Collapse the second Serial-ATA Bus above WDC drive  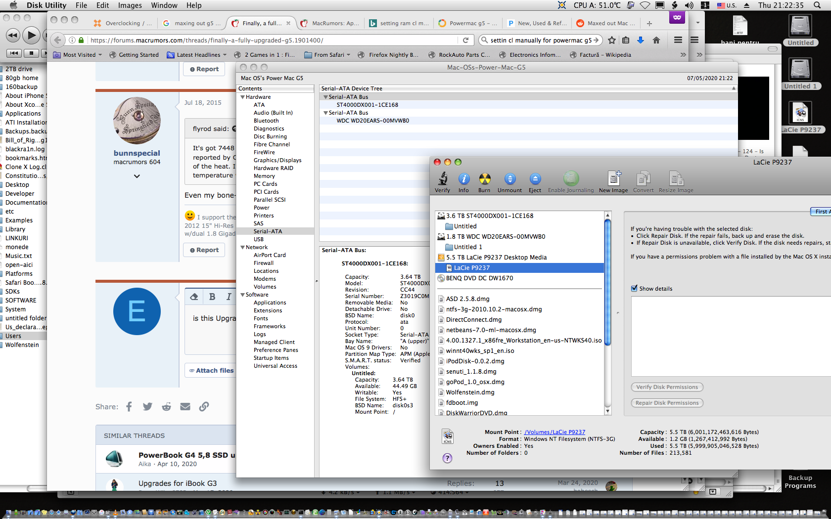point(325,113)
